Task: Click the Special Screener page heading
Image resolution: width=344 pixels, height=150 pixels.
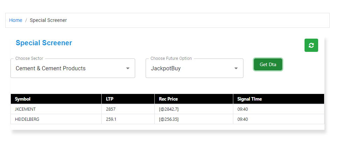Action: coord(44,43)
